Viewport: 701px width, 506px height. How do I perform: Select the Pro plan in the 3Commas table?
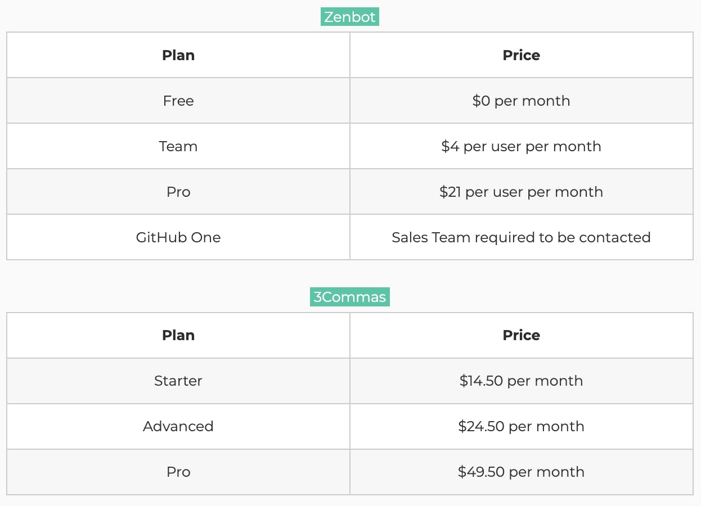point(178,472)
